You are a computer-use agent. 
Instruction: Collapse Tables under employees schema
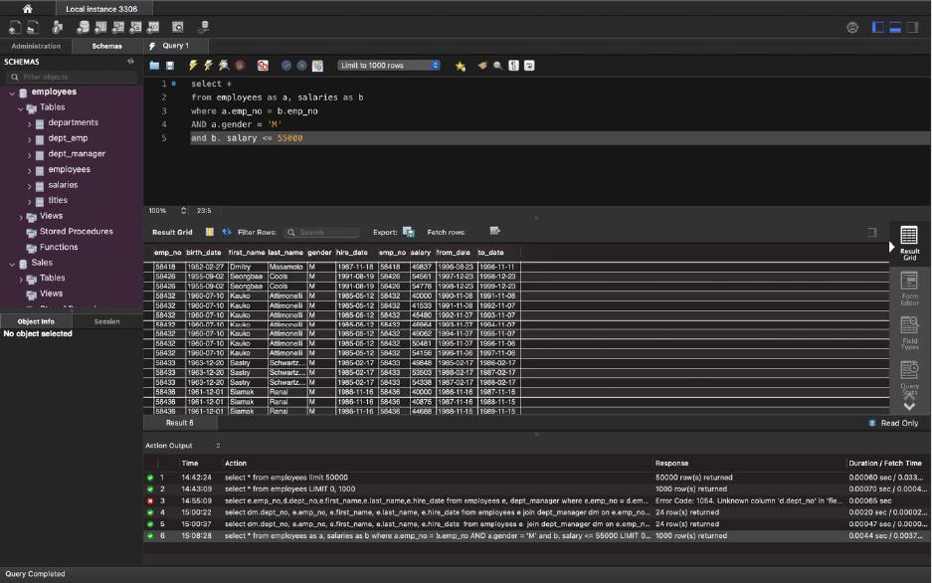click(x=20, y=108)
